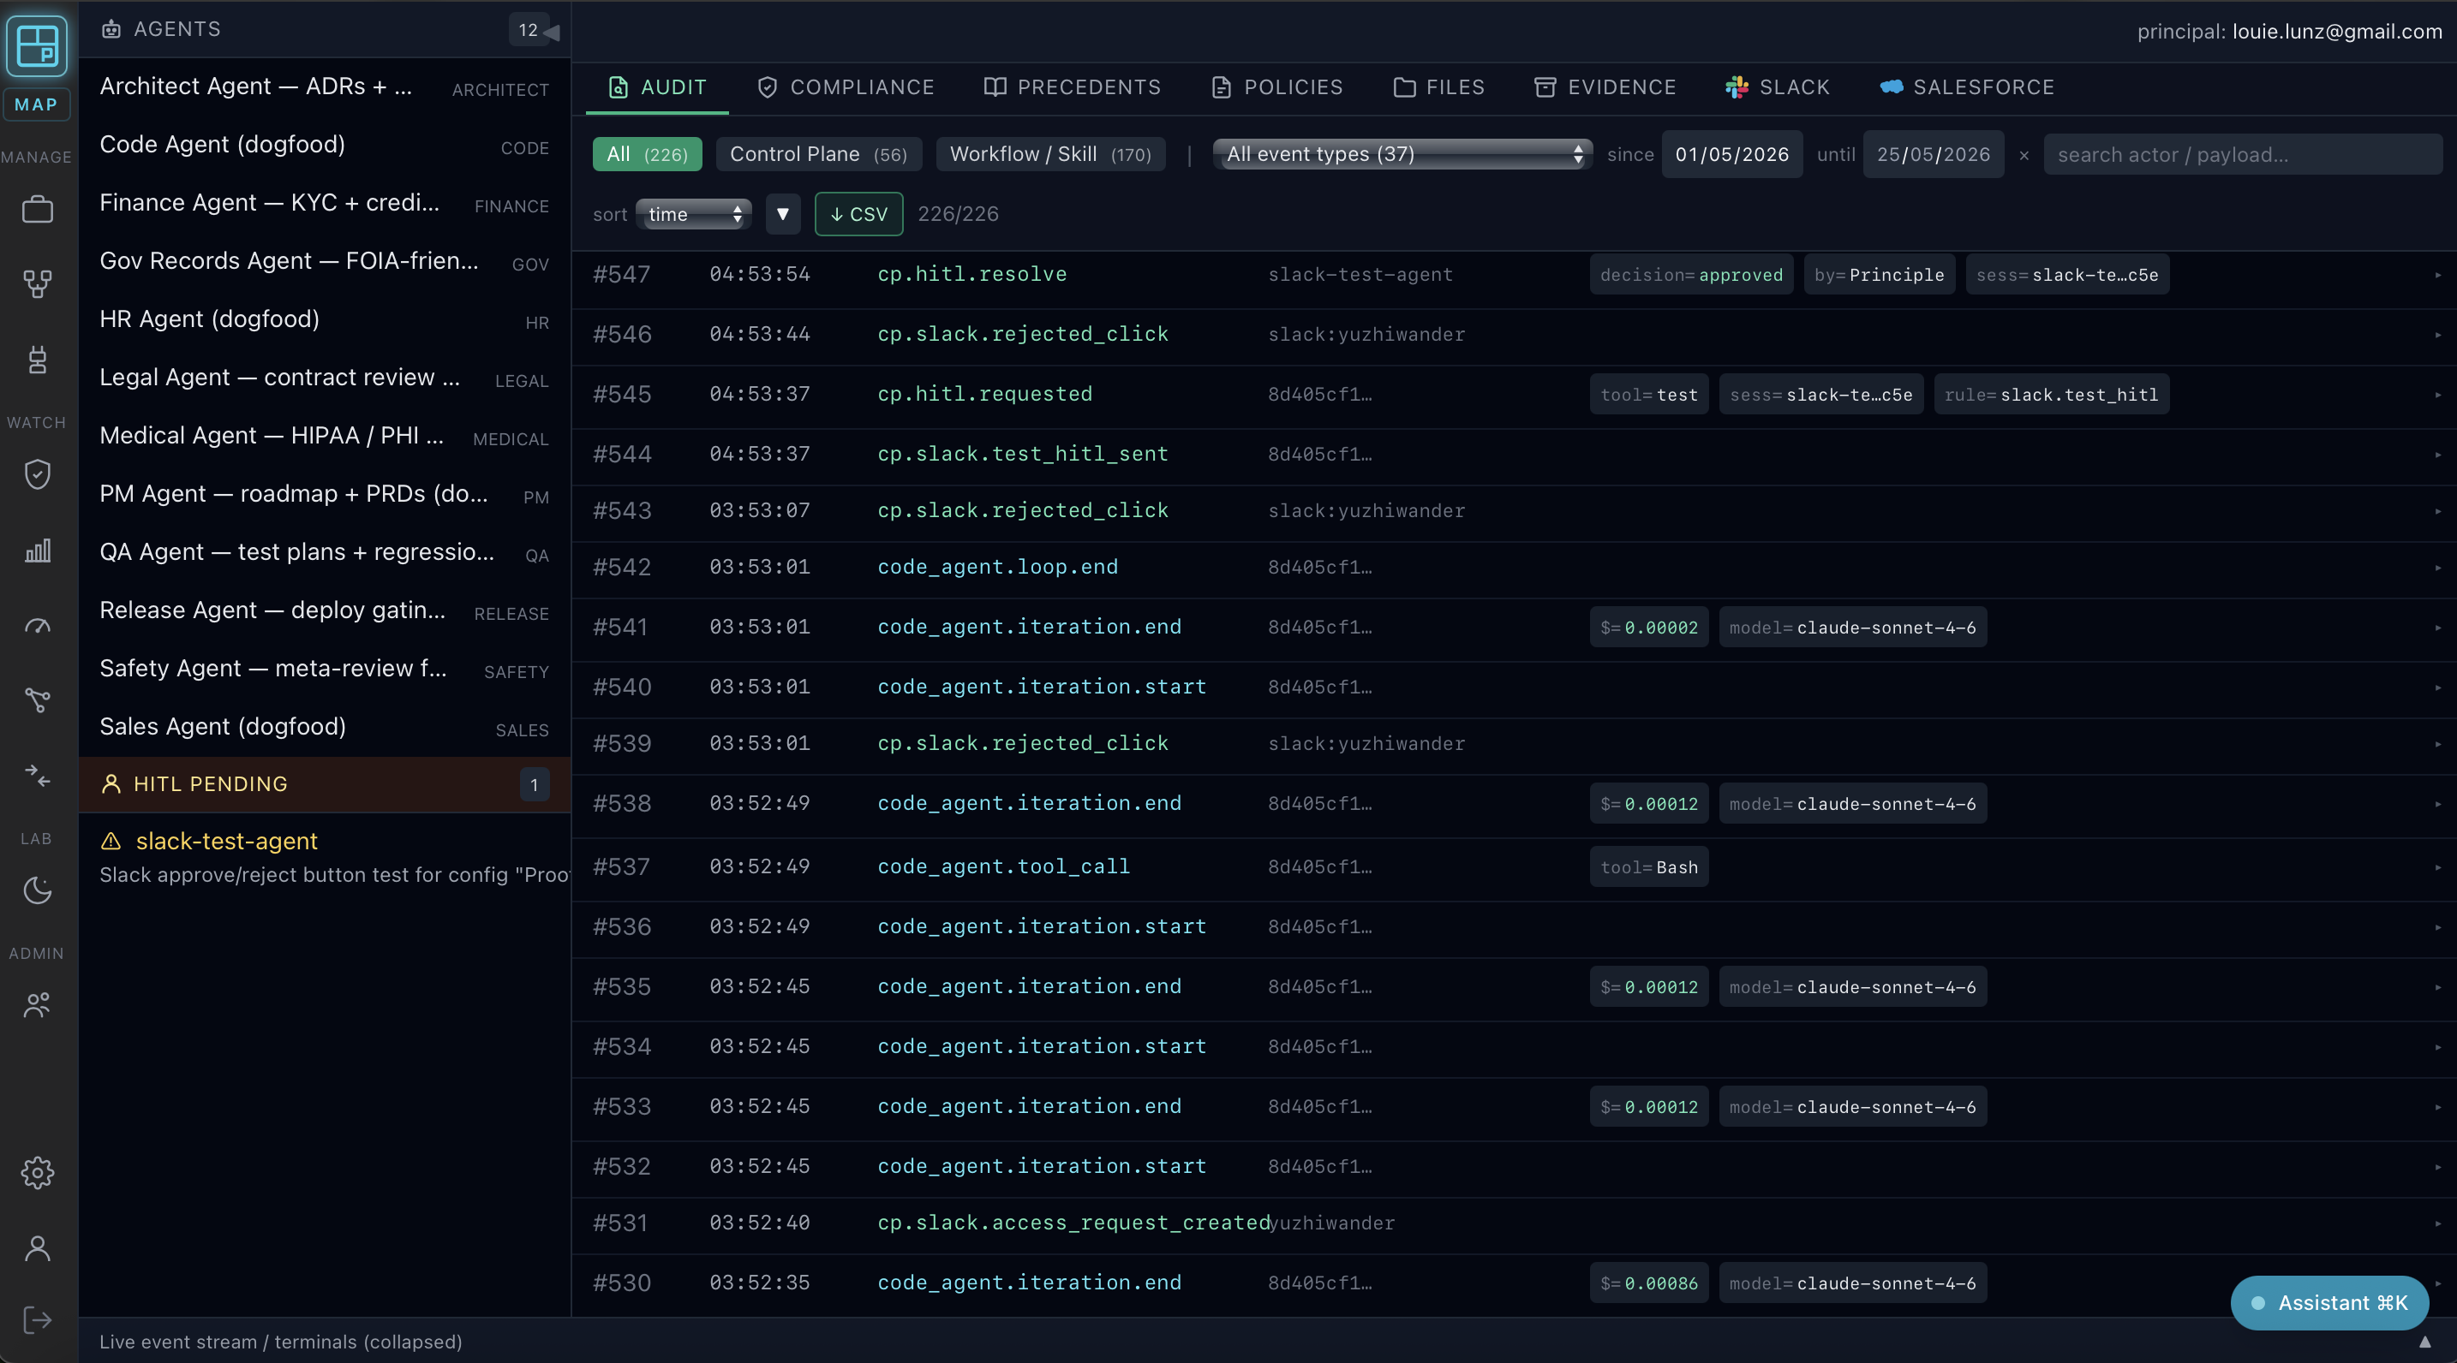
Task: Clear the date range with x icon
Action: (2024, 155)
